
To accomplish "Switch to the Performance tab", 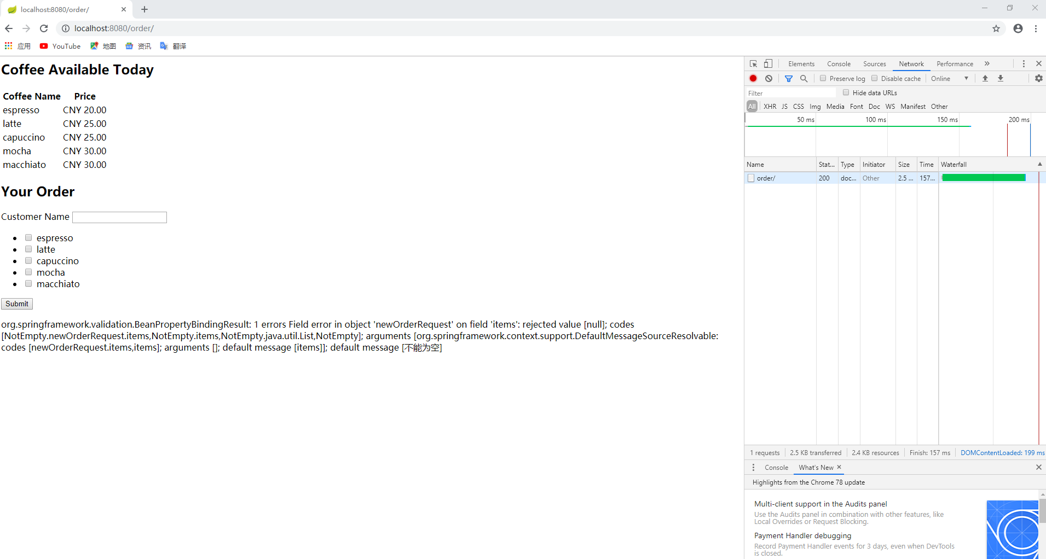I will pyautogui.click(x=955, y=63).
